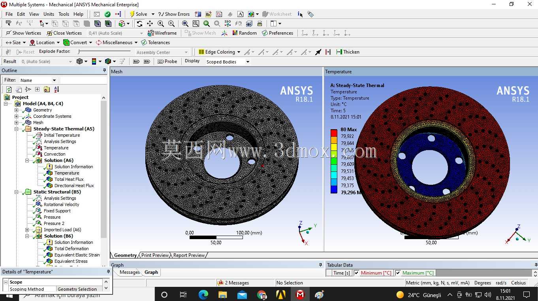The width and height of the screenshot is (538, 301).
Task: Open the Mail app from the taskbar
Action: (242, 294)
